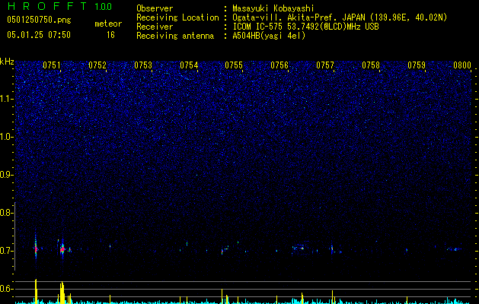Click the 0754 time marker
Viewport: 479px width, 304px height.
tap(189, 65)
